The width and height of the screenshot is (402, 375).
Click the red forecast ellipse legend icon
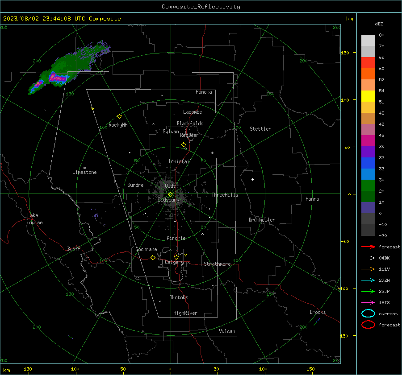368,325
